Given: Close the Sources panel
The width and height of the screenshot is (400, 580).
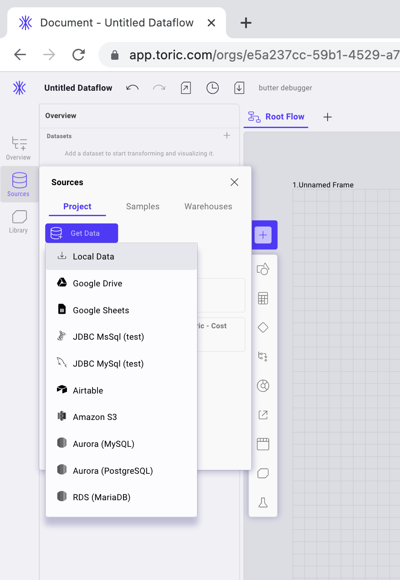Looking at the screenshot, I should pyautogui.click(x=235, y=182).
